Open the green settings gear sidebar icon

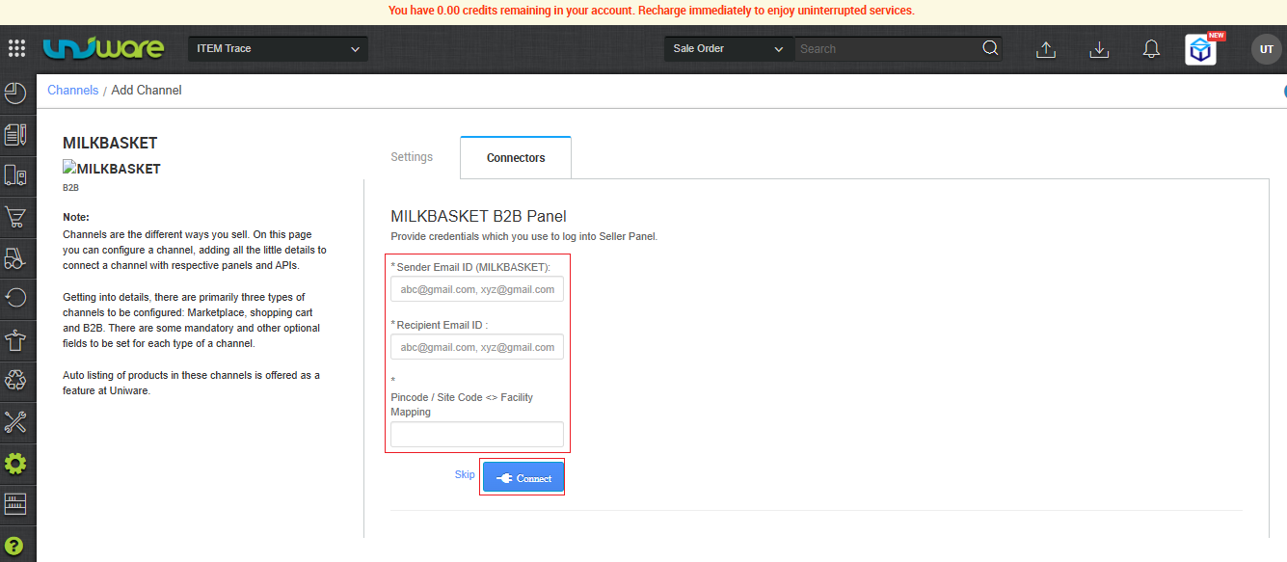click(15, 464)
